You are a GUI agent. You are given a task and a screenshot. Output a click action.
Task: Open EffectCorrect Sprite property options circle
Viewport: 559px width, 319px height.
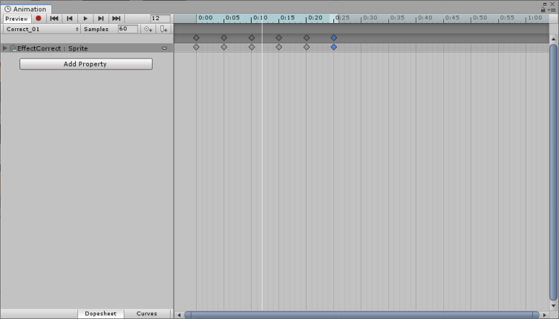[164, 48]
